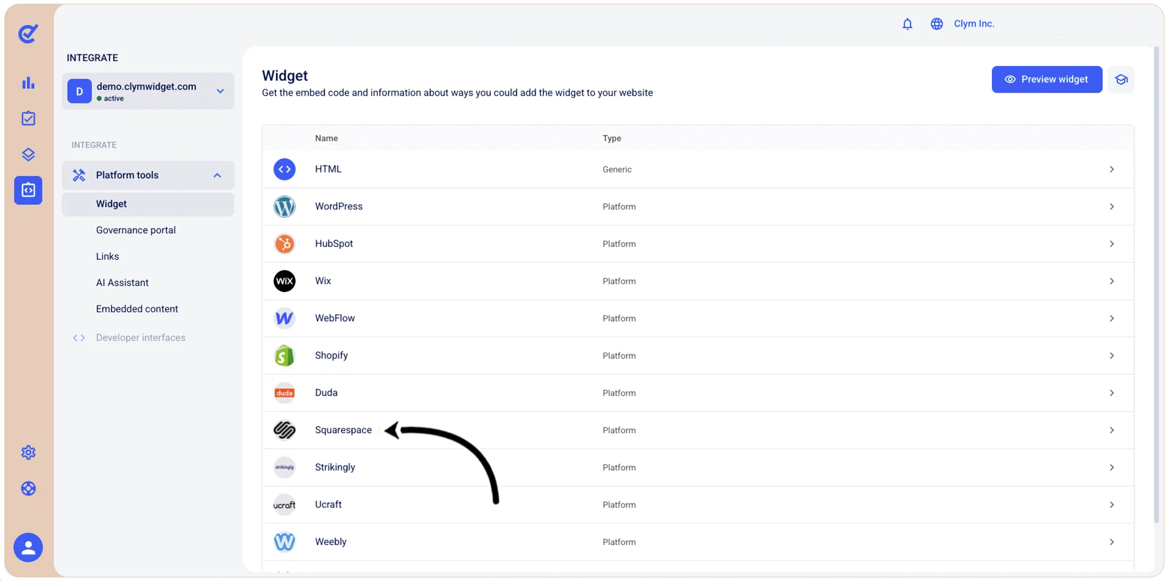1168x581 pixels.
Task: Click the Clym Inc. account name
Action: coord(974,24)
